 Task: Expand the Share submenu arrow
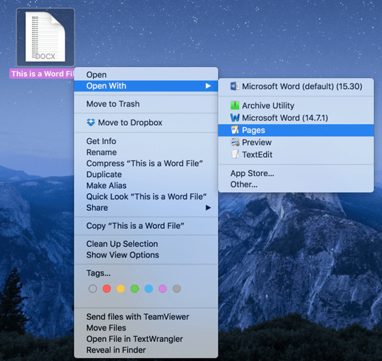click(207, 208)
